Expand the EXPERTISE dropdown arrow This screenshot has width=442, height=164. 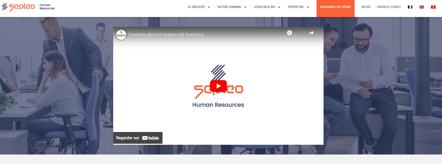(x=308, y=7)
